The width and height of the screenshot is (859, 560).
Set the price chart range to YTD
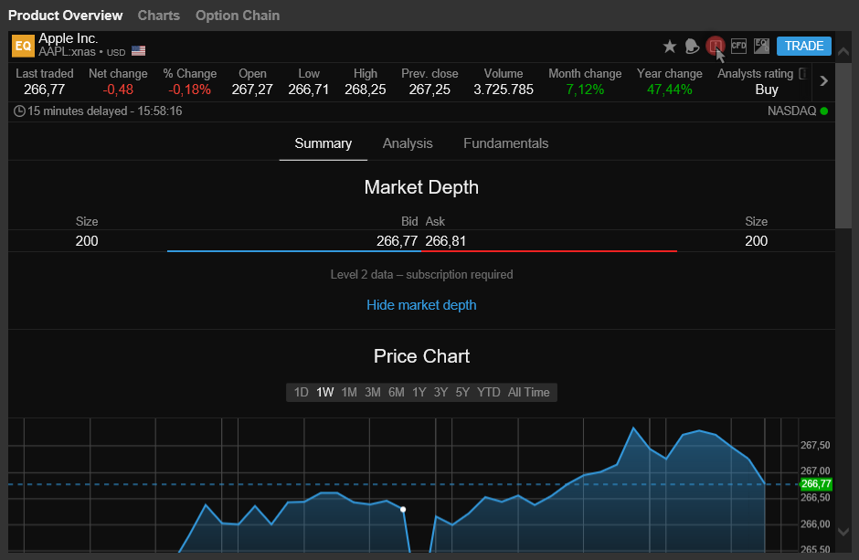click(x=489, y=393)
